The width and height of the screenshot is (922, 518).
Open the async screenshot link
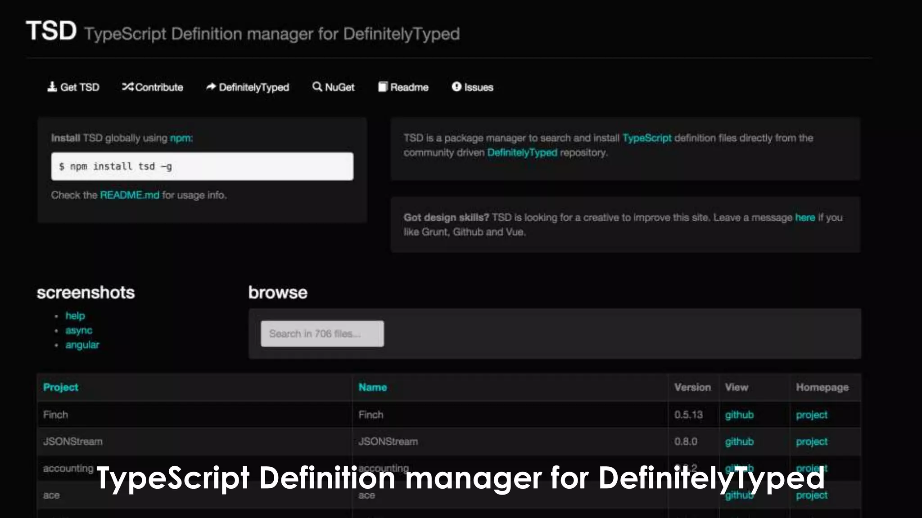(x=79, y=330)
